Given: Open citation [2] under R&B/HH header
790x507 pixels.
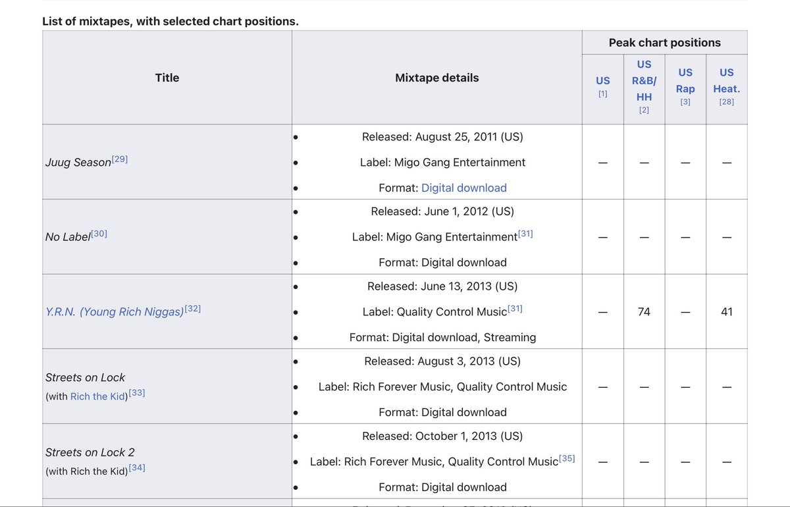Looking at the screenshot, I should [x=644, y=110].
